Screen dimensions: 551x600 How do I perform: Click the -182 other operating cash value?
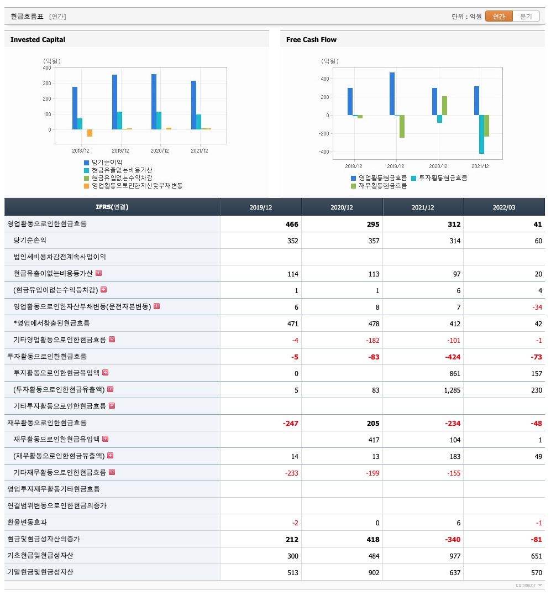point(373,341)
